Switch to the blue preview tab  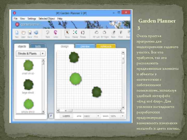point(85,46)
